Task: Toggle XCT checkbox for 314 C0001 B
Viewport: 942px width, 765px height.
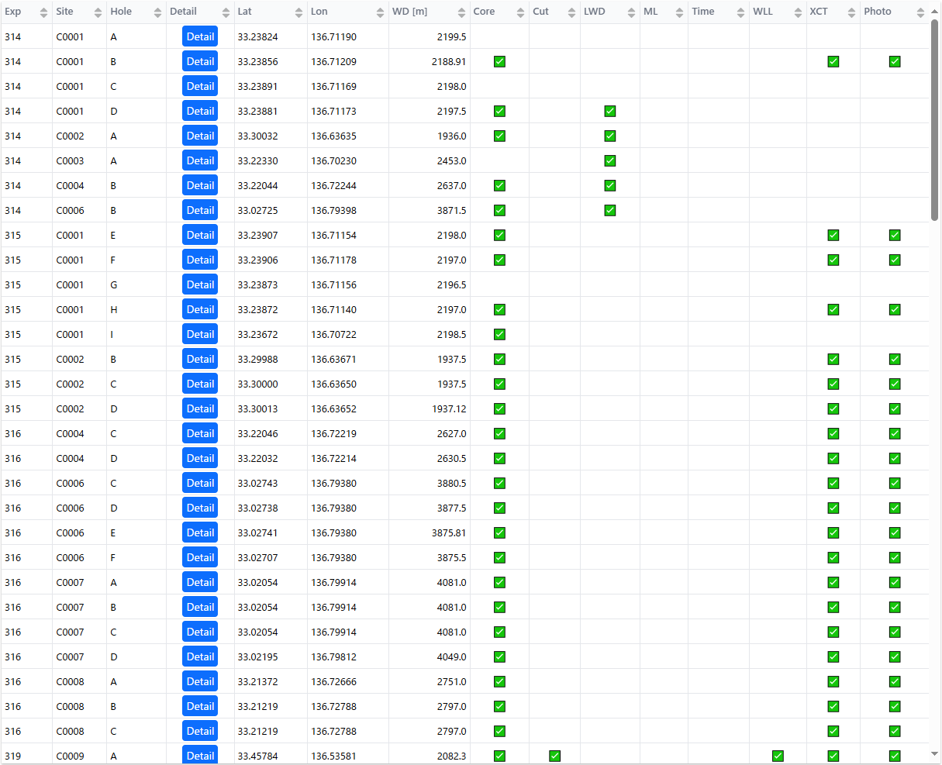Action: click(x=833, y=61)
